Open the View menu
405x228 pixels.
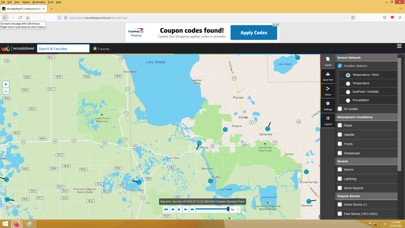[17, 2]
